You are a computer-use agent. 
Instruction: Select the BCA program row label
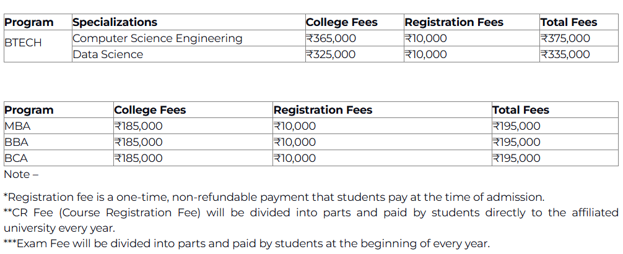(x=16, y=158)
